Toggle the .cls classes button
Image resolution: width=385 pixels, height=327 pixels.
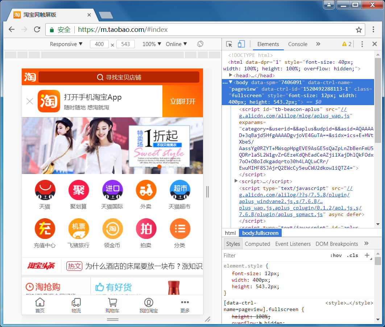point(352,255)
